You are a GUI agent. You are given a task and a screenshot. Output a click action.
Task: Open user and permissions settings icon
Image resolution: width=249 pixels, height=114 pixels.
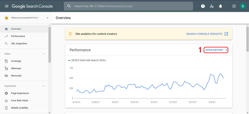[x=212, y=6]
